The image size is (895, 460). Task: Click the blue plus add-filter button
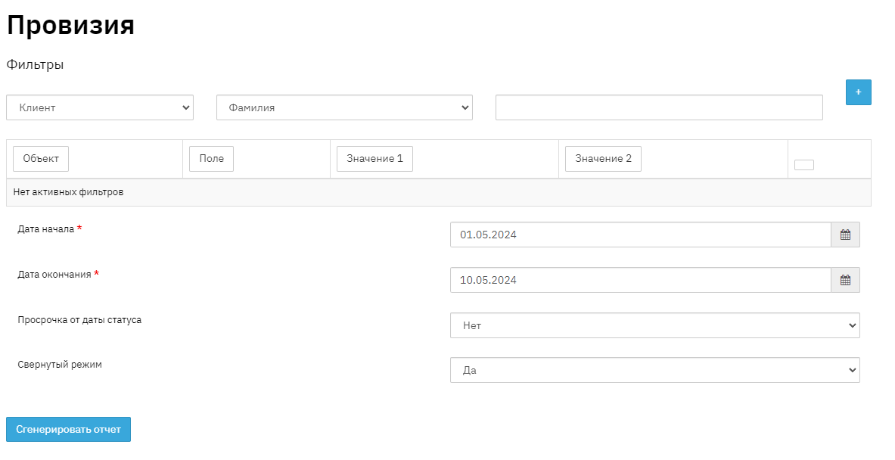click(x=858, y=92)
